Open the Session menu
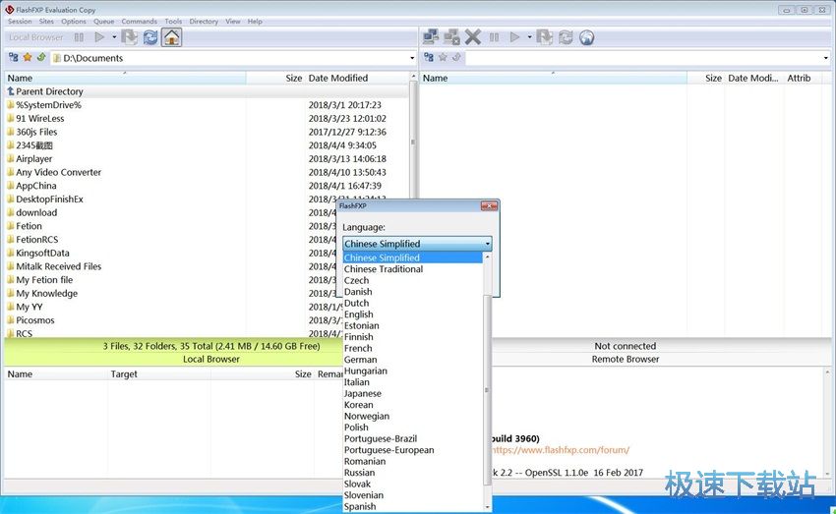 click(20, 22)
